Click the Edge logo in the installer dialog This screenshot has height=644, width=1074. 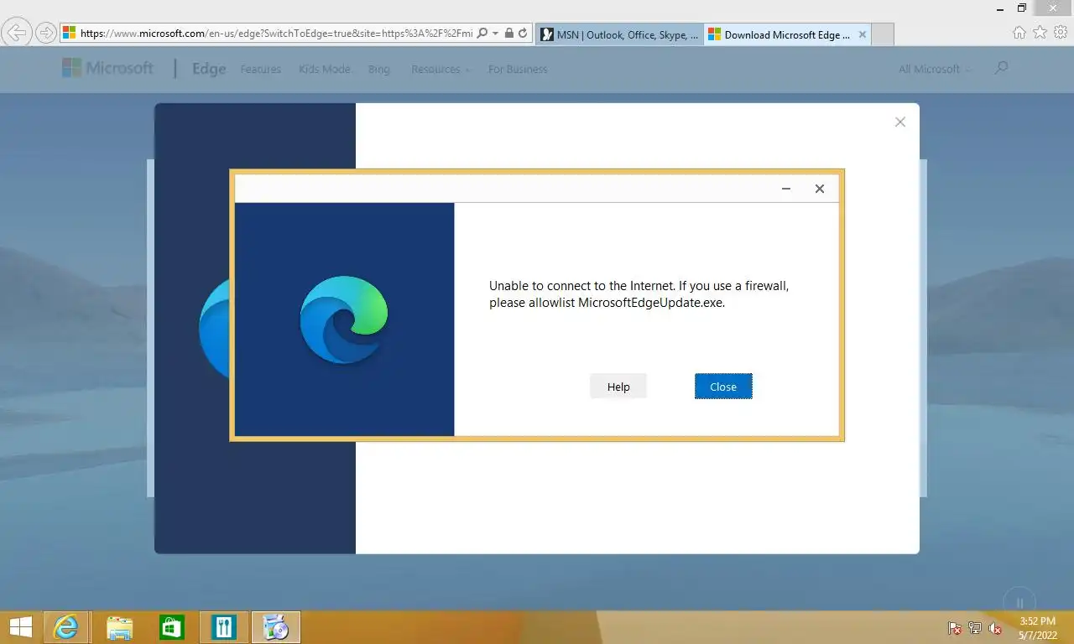click(x=344, y=319)
